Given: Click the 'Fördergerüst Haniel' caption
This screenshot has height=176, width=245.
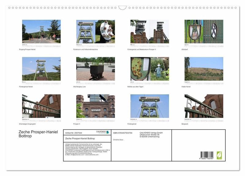Looking at the screenshot, I should tap(26, 87).
